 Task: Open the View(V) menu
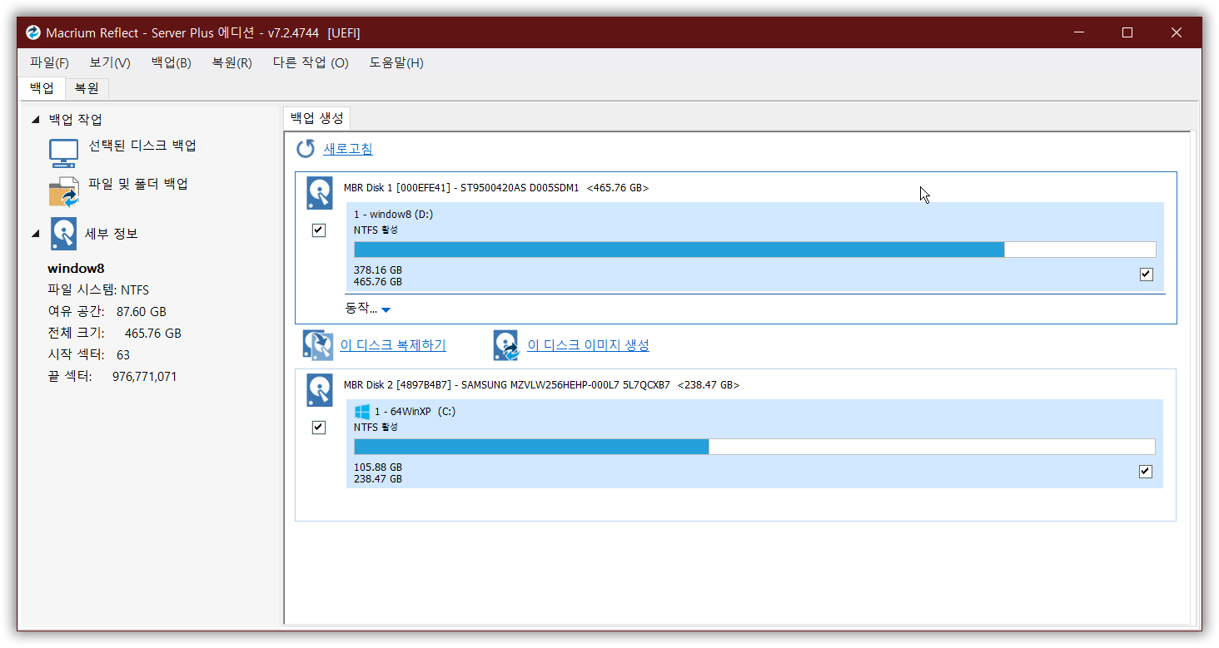click(110, 62)
